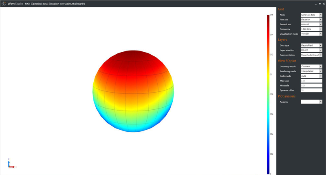Expand the First axis Elevation dropdown

tap(311, 20)
